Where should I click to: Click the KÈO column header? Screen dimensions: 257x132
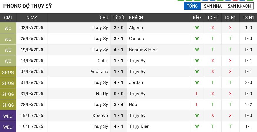point(197,18)
